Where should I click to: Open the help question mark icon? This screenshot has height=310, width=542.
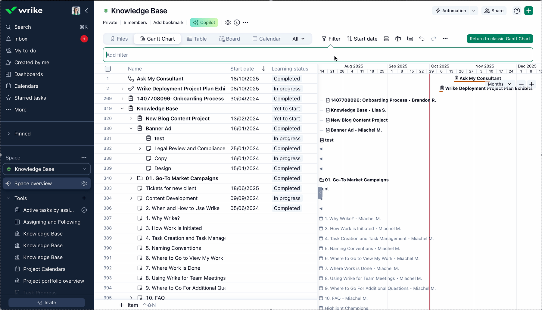point(517,11)
